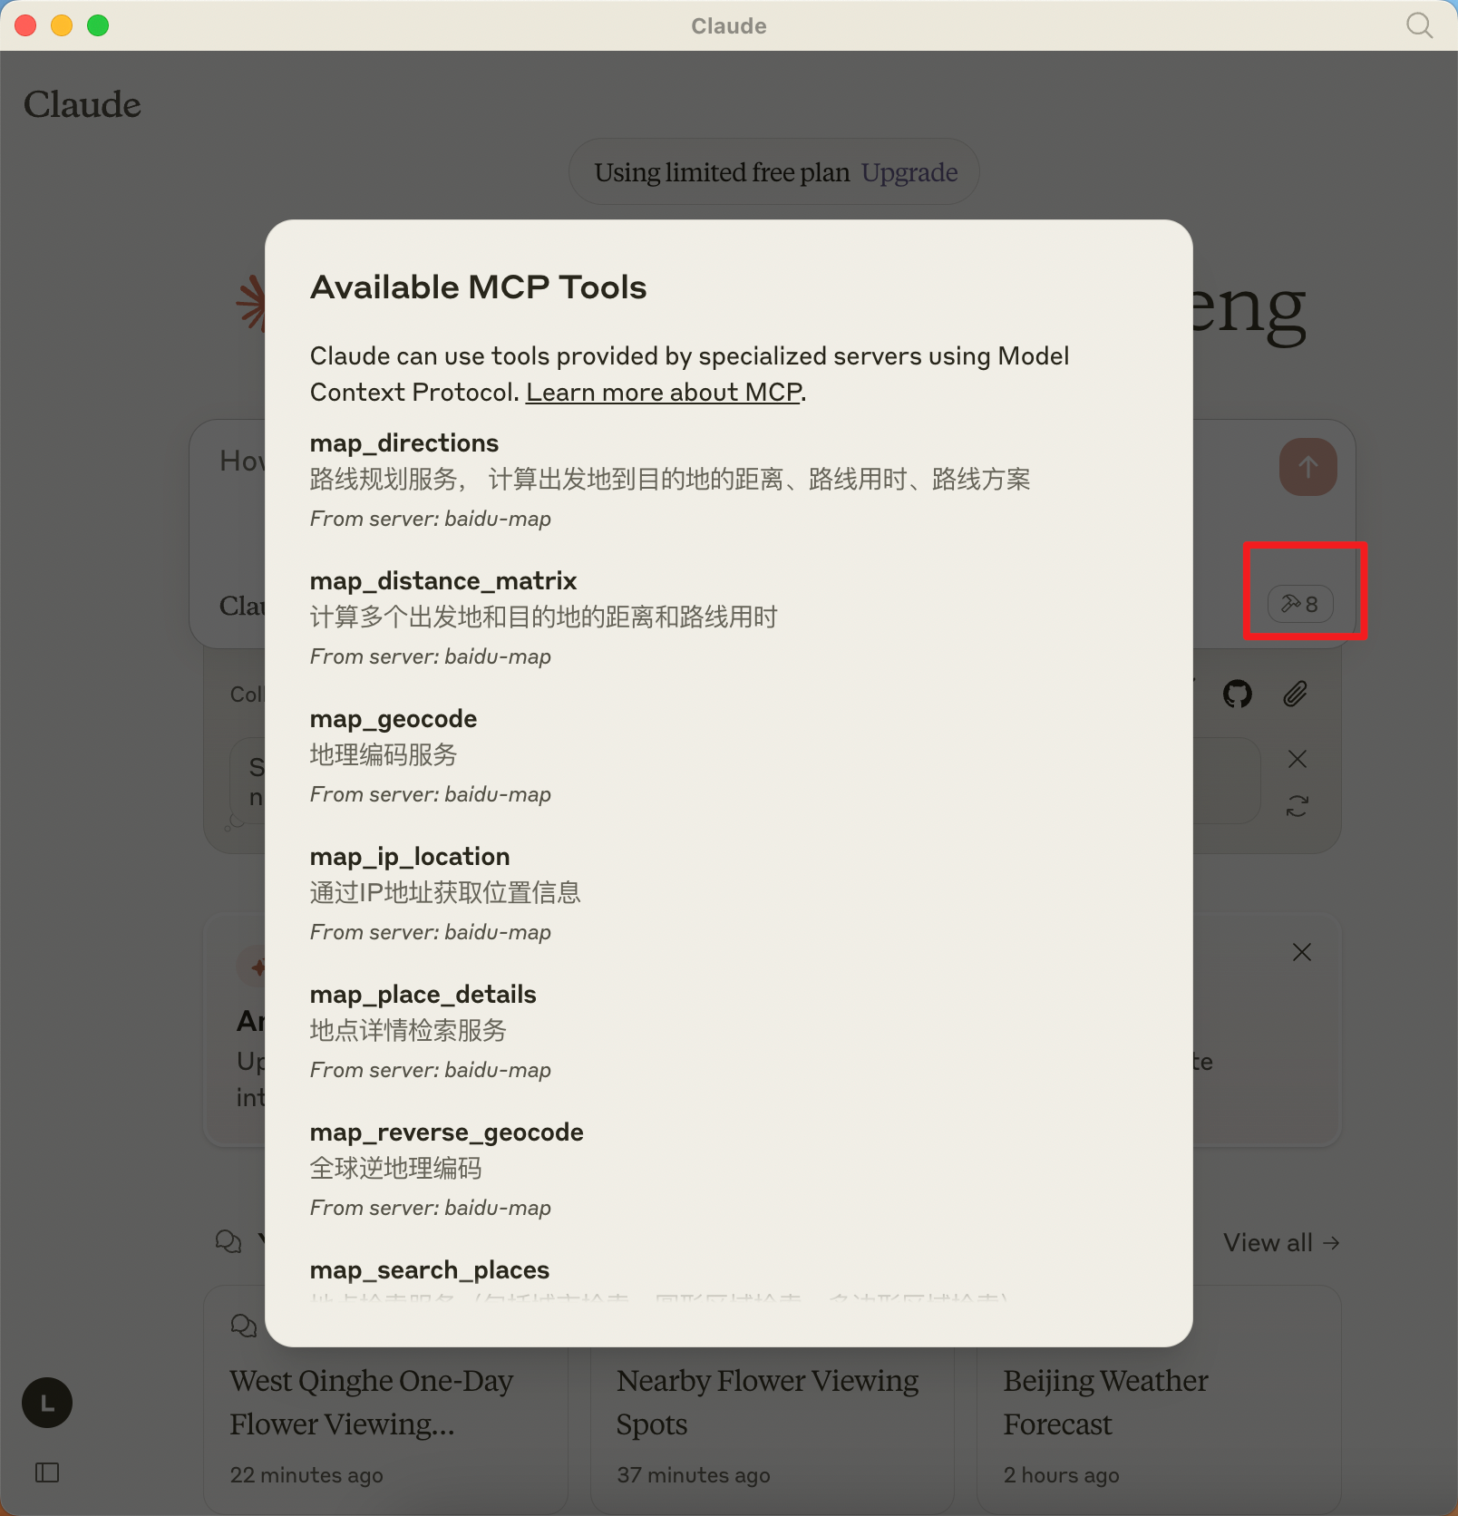This screenshot has height=1516, width=1458.
Task: Click the search magnifier icon in title bar
Action: pos(1419,25)
